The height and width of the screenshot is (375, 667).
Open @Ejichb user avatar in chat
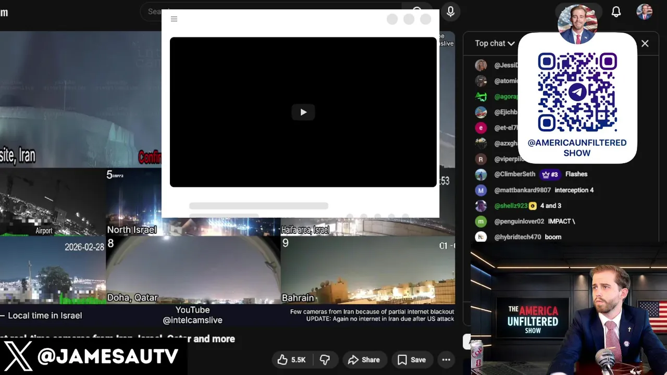481,112
